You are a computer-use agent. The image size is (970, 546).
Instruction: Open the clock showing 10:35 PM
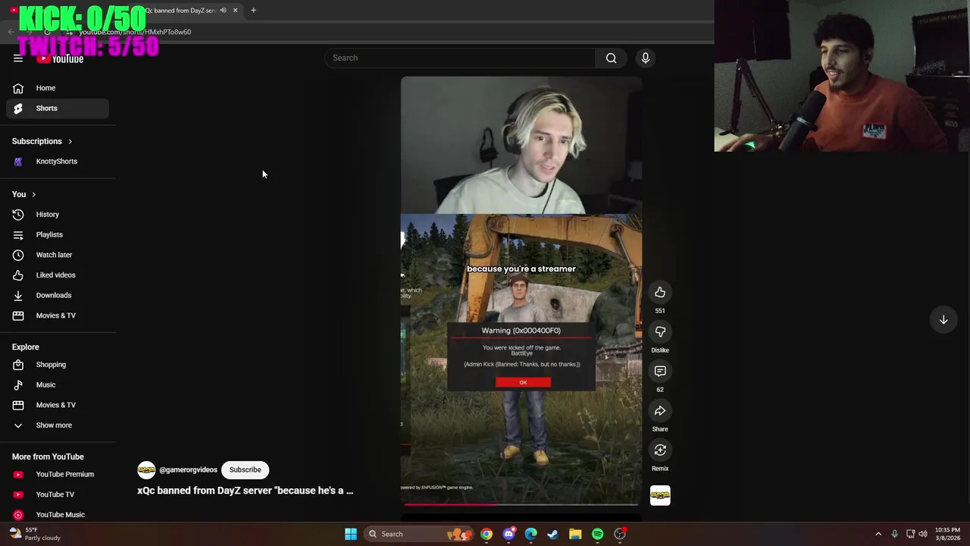[947, 534]
